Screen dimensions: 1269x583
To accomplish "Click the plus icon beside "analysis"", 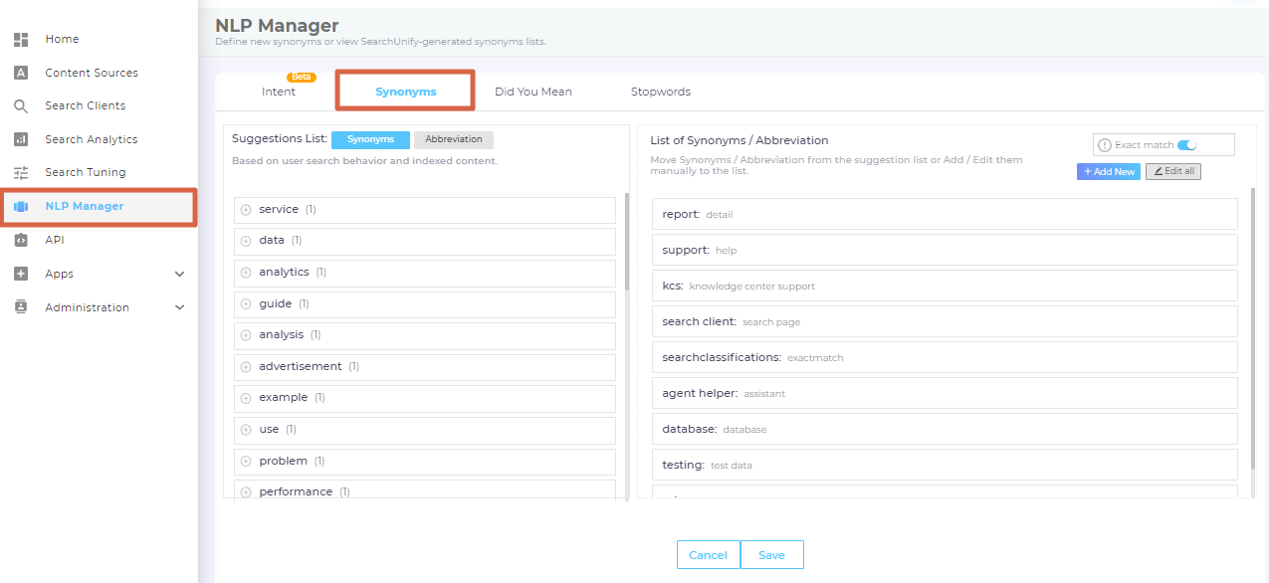I will (246, 335).
